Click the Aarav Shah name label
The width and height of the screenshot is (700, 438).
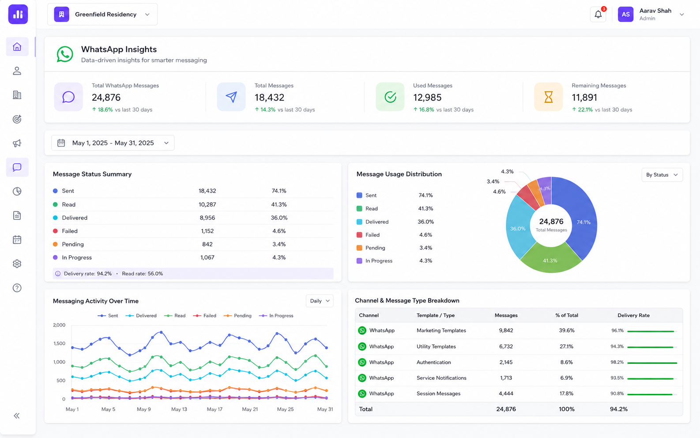pos(655,11)
